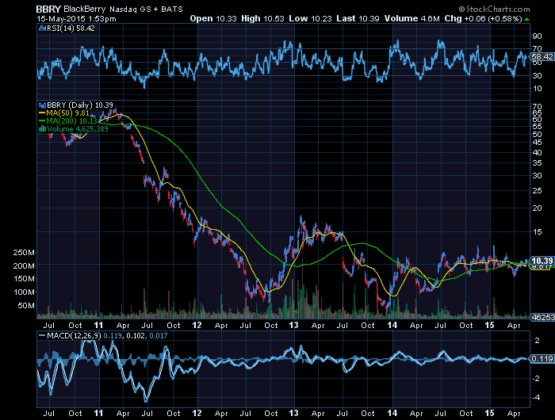The height and width of the screenshot is (420, 555).
Task: Click the 0.102 MACD signal value
Action: pyautogui.click(x=136, y=335)
